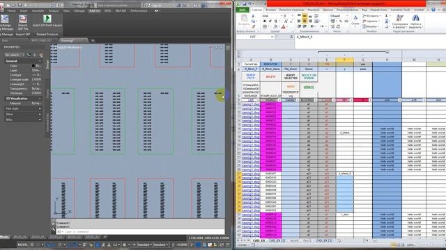Click the SELECT ON SCREEN button
The height and width of the screenshot is (250, 446).
[x=309, y=76]
